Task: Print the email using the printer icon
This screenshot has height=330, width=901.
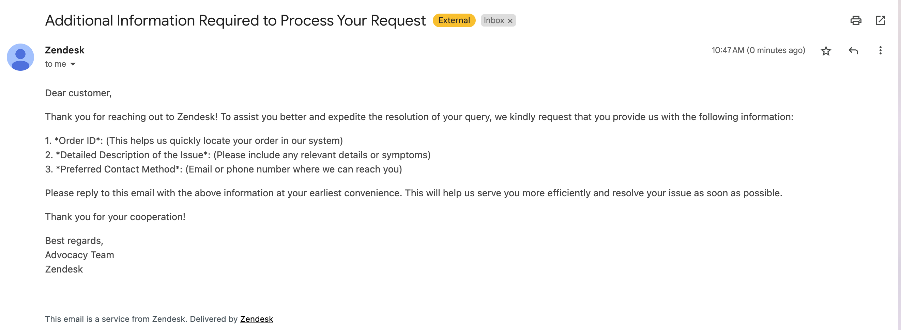Action: pos(856,21)
